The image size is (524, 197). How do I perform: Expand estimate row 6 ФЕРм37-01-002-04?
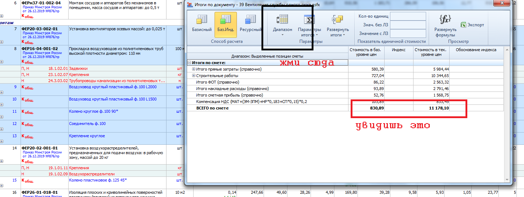(2, 16)
